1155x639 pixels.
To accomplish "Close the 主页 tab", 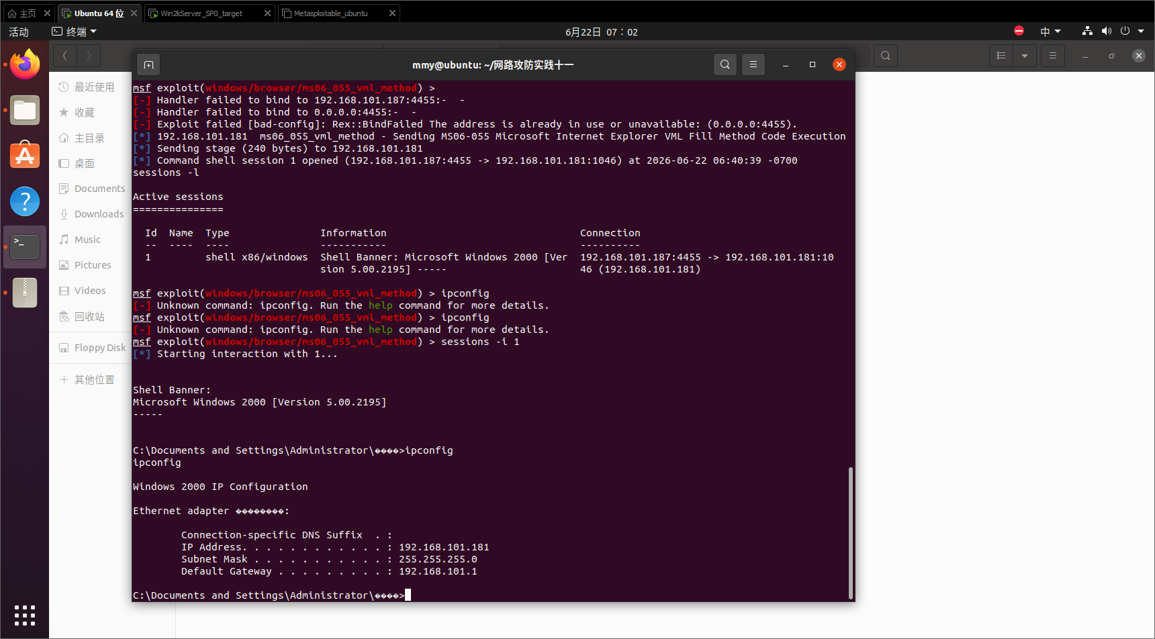I will 47,13.
